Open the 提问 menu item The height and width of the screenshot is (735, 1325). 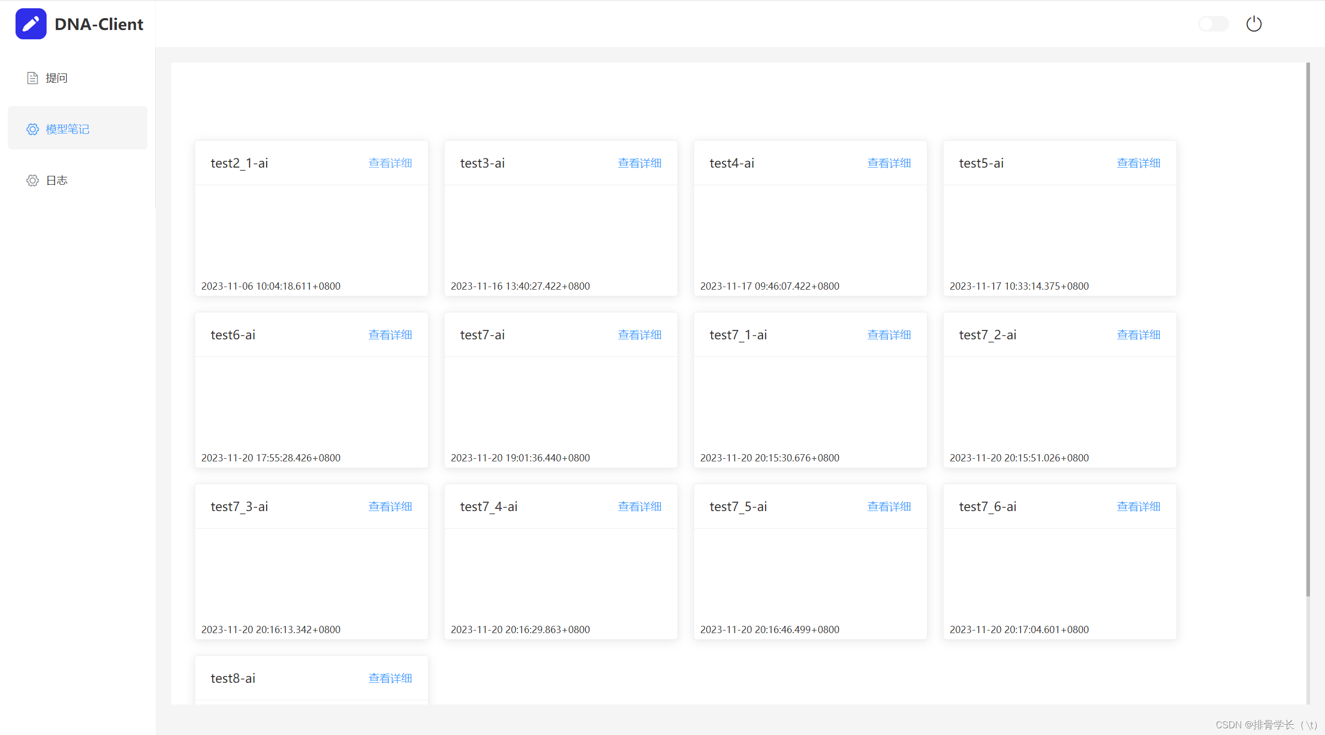click(78, 78)
